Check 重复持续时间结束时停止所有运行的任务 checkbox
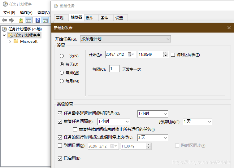Viewport: 234px width, 168px height. coord(75,129)
